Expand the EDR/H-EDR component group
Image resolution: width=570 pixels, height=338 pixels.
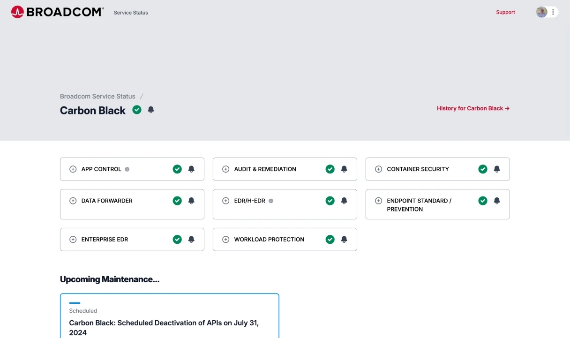226,201
